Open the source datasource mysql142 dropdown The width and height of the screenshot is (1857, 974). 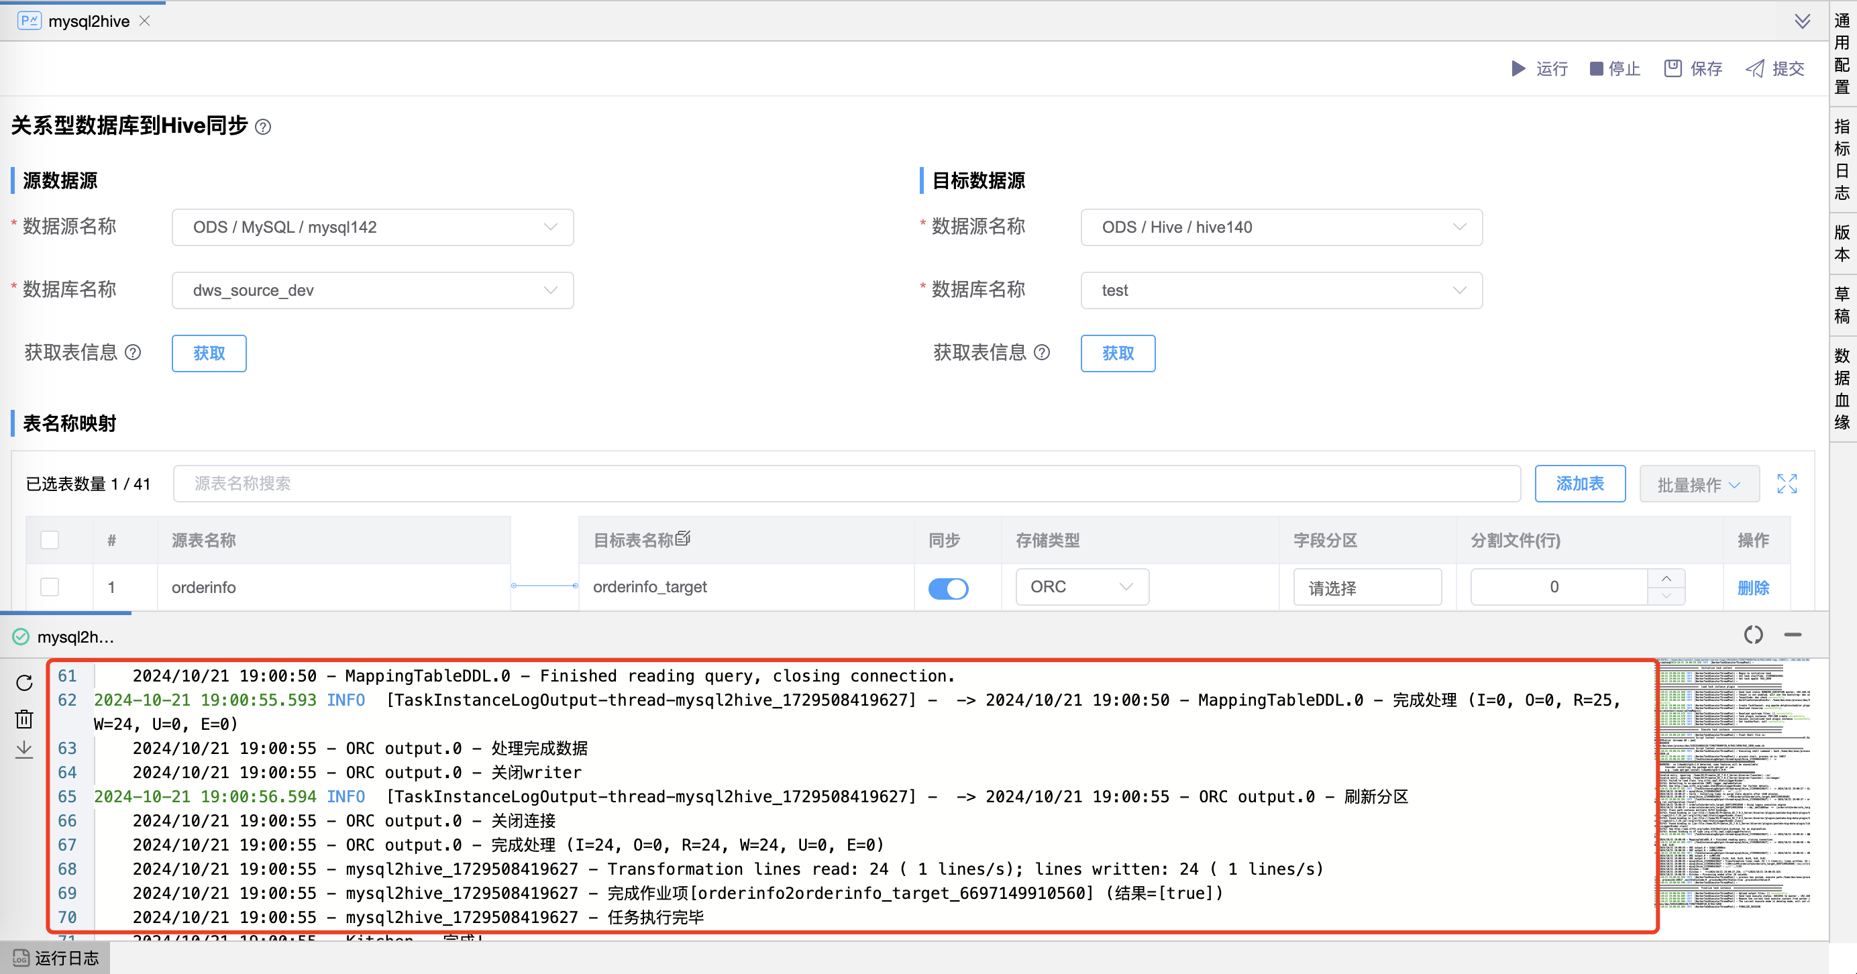tap(373, 227)
